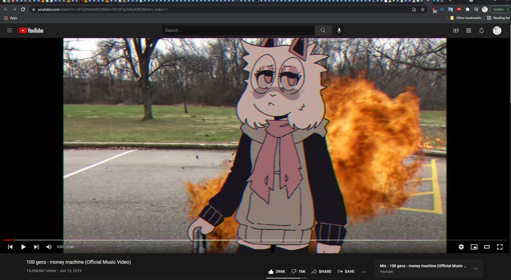Open the YouTube apps grid
Image resolution: width=511 pixels, height=280 pixels.
468,30
